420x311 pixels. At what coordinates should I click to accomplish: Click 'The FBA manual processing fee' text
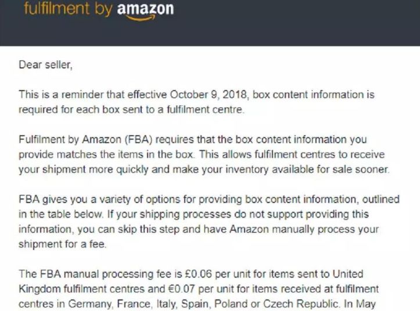(x=95, y=274)
